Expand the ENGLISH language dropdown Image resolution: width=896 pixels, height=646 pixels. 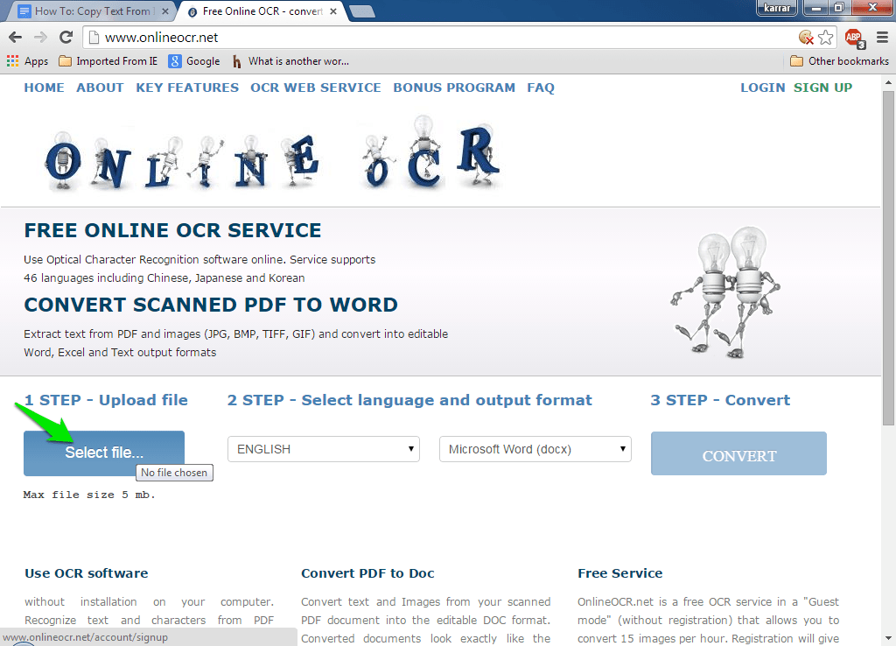(323, 449)
